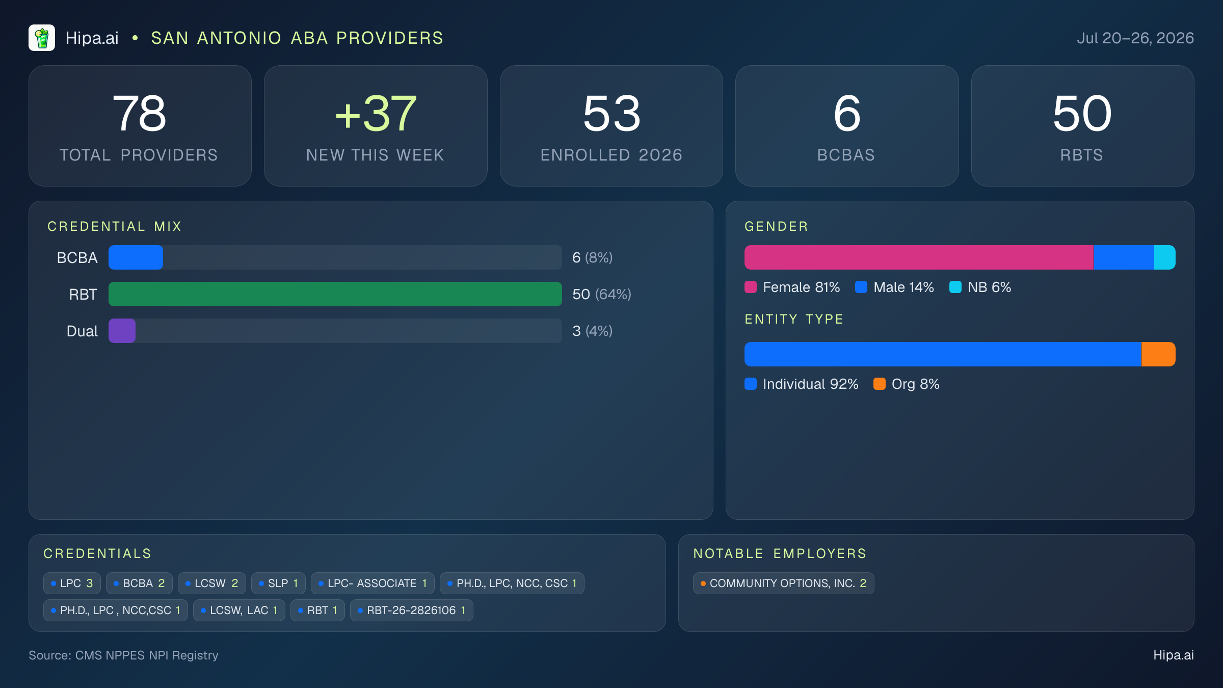
Task: Select the RBT 1 credential chip
Action: click(x=317, y=610)
